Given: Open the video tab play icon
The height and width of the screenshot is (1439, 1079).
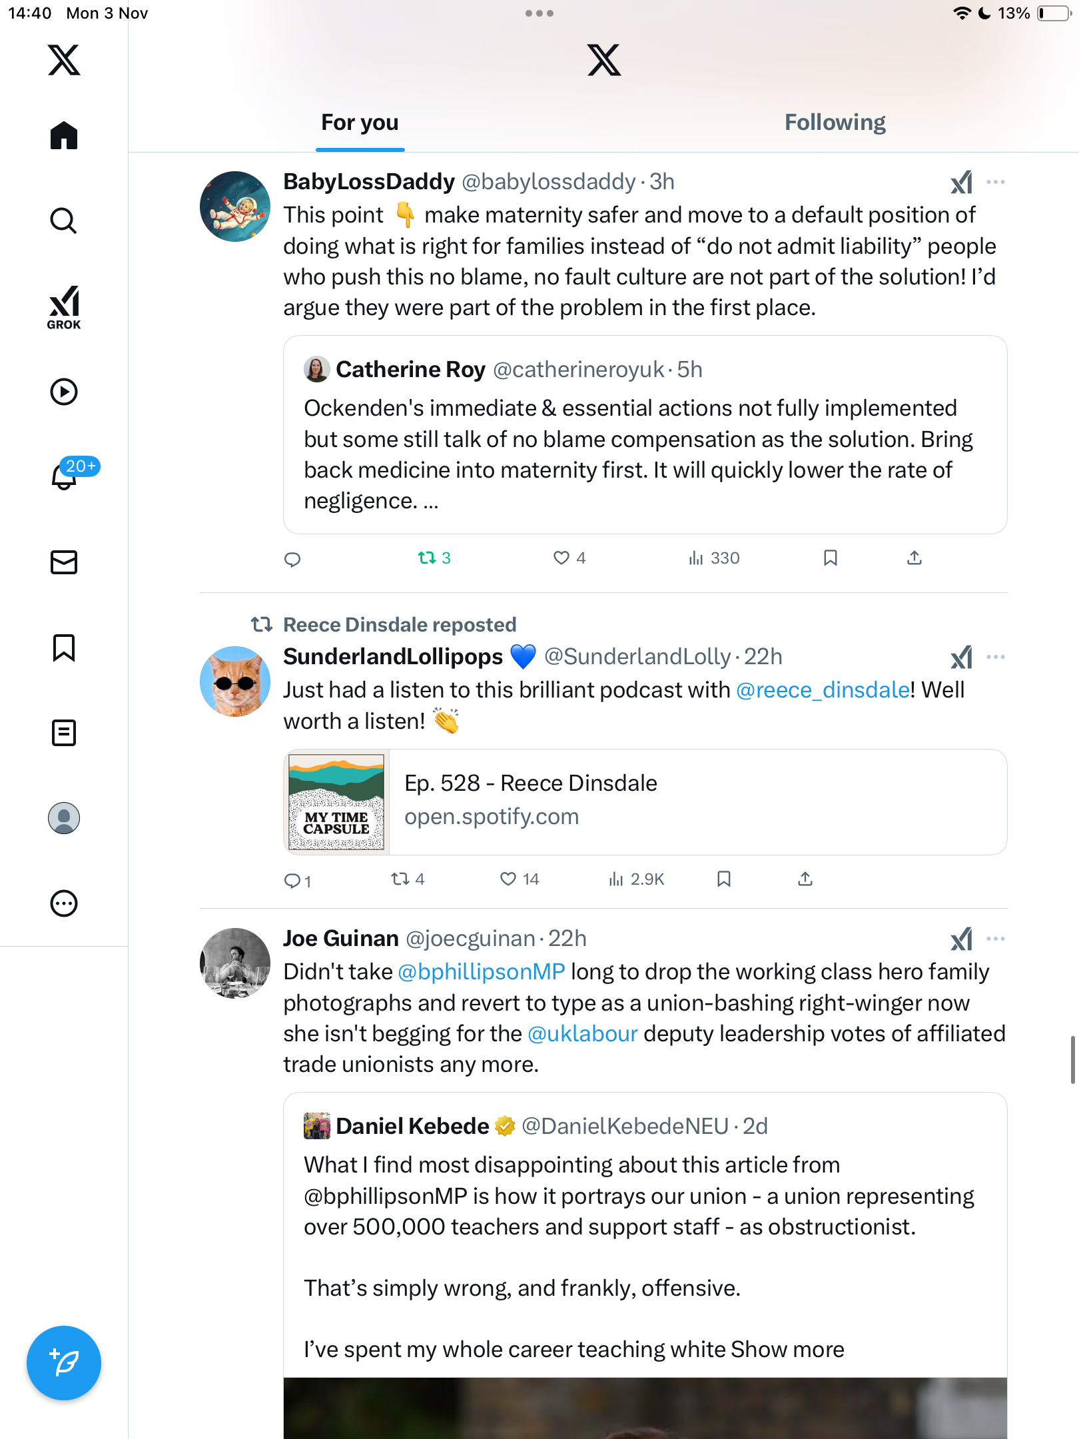Looking at the screenshot, I should (64, 392).
